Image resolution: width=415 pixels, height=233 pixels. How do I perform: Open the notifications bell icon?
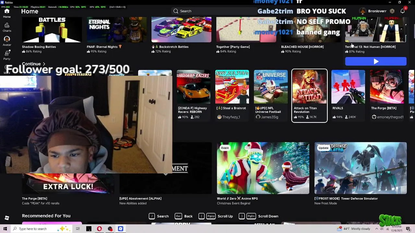point(403,11)
